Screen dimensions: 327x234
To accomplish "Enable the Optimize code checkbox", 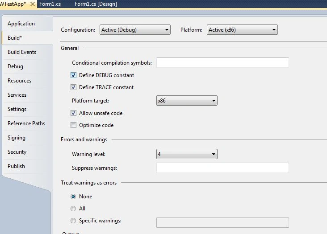I will coord(73,125).
